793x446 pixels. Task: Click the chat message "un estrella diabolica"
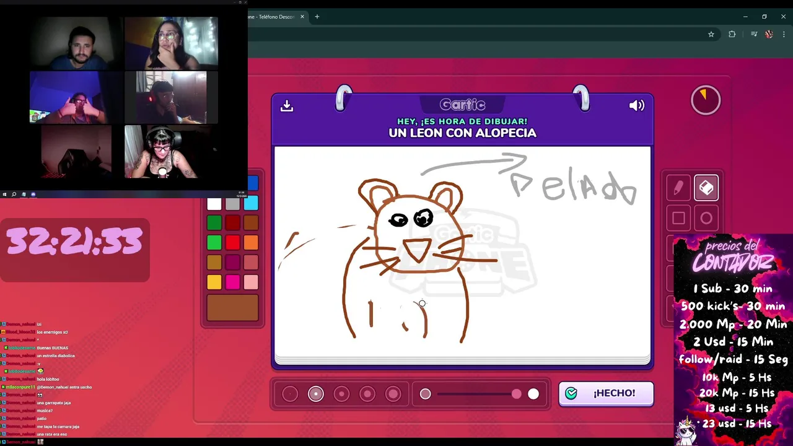pos(56,356)
